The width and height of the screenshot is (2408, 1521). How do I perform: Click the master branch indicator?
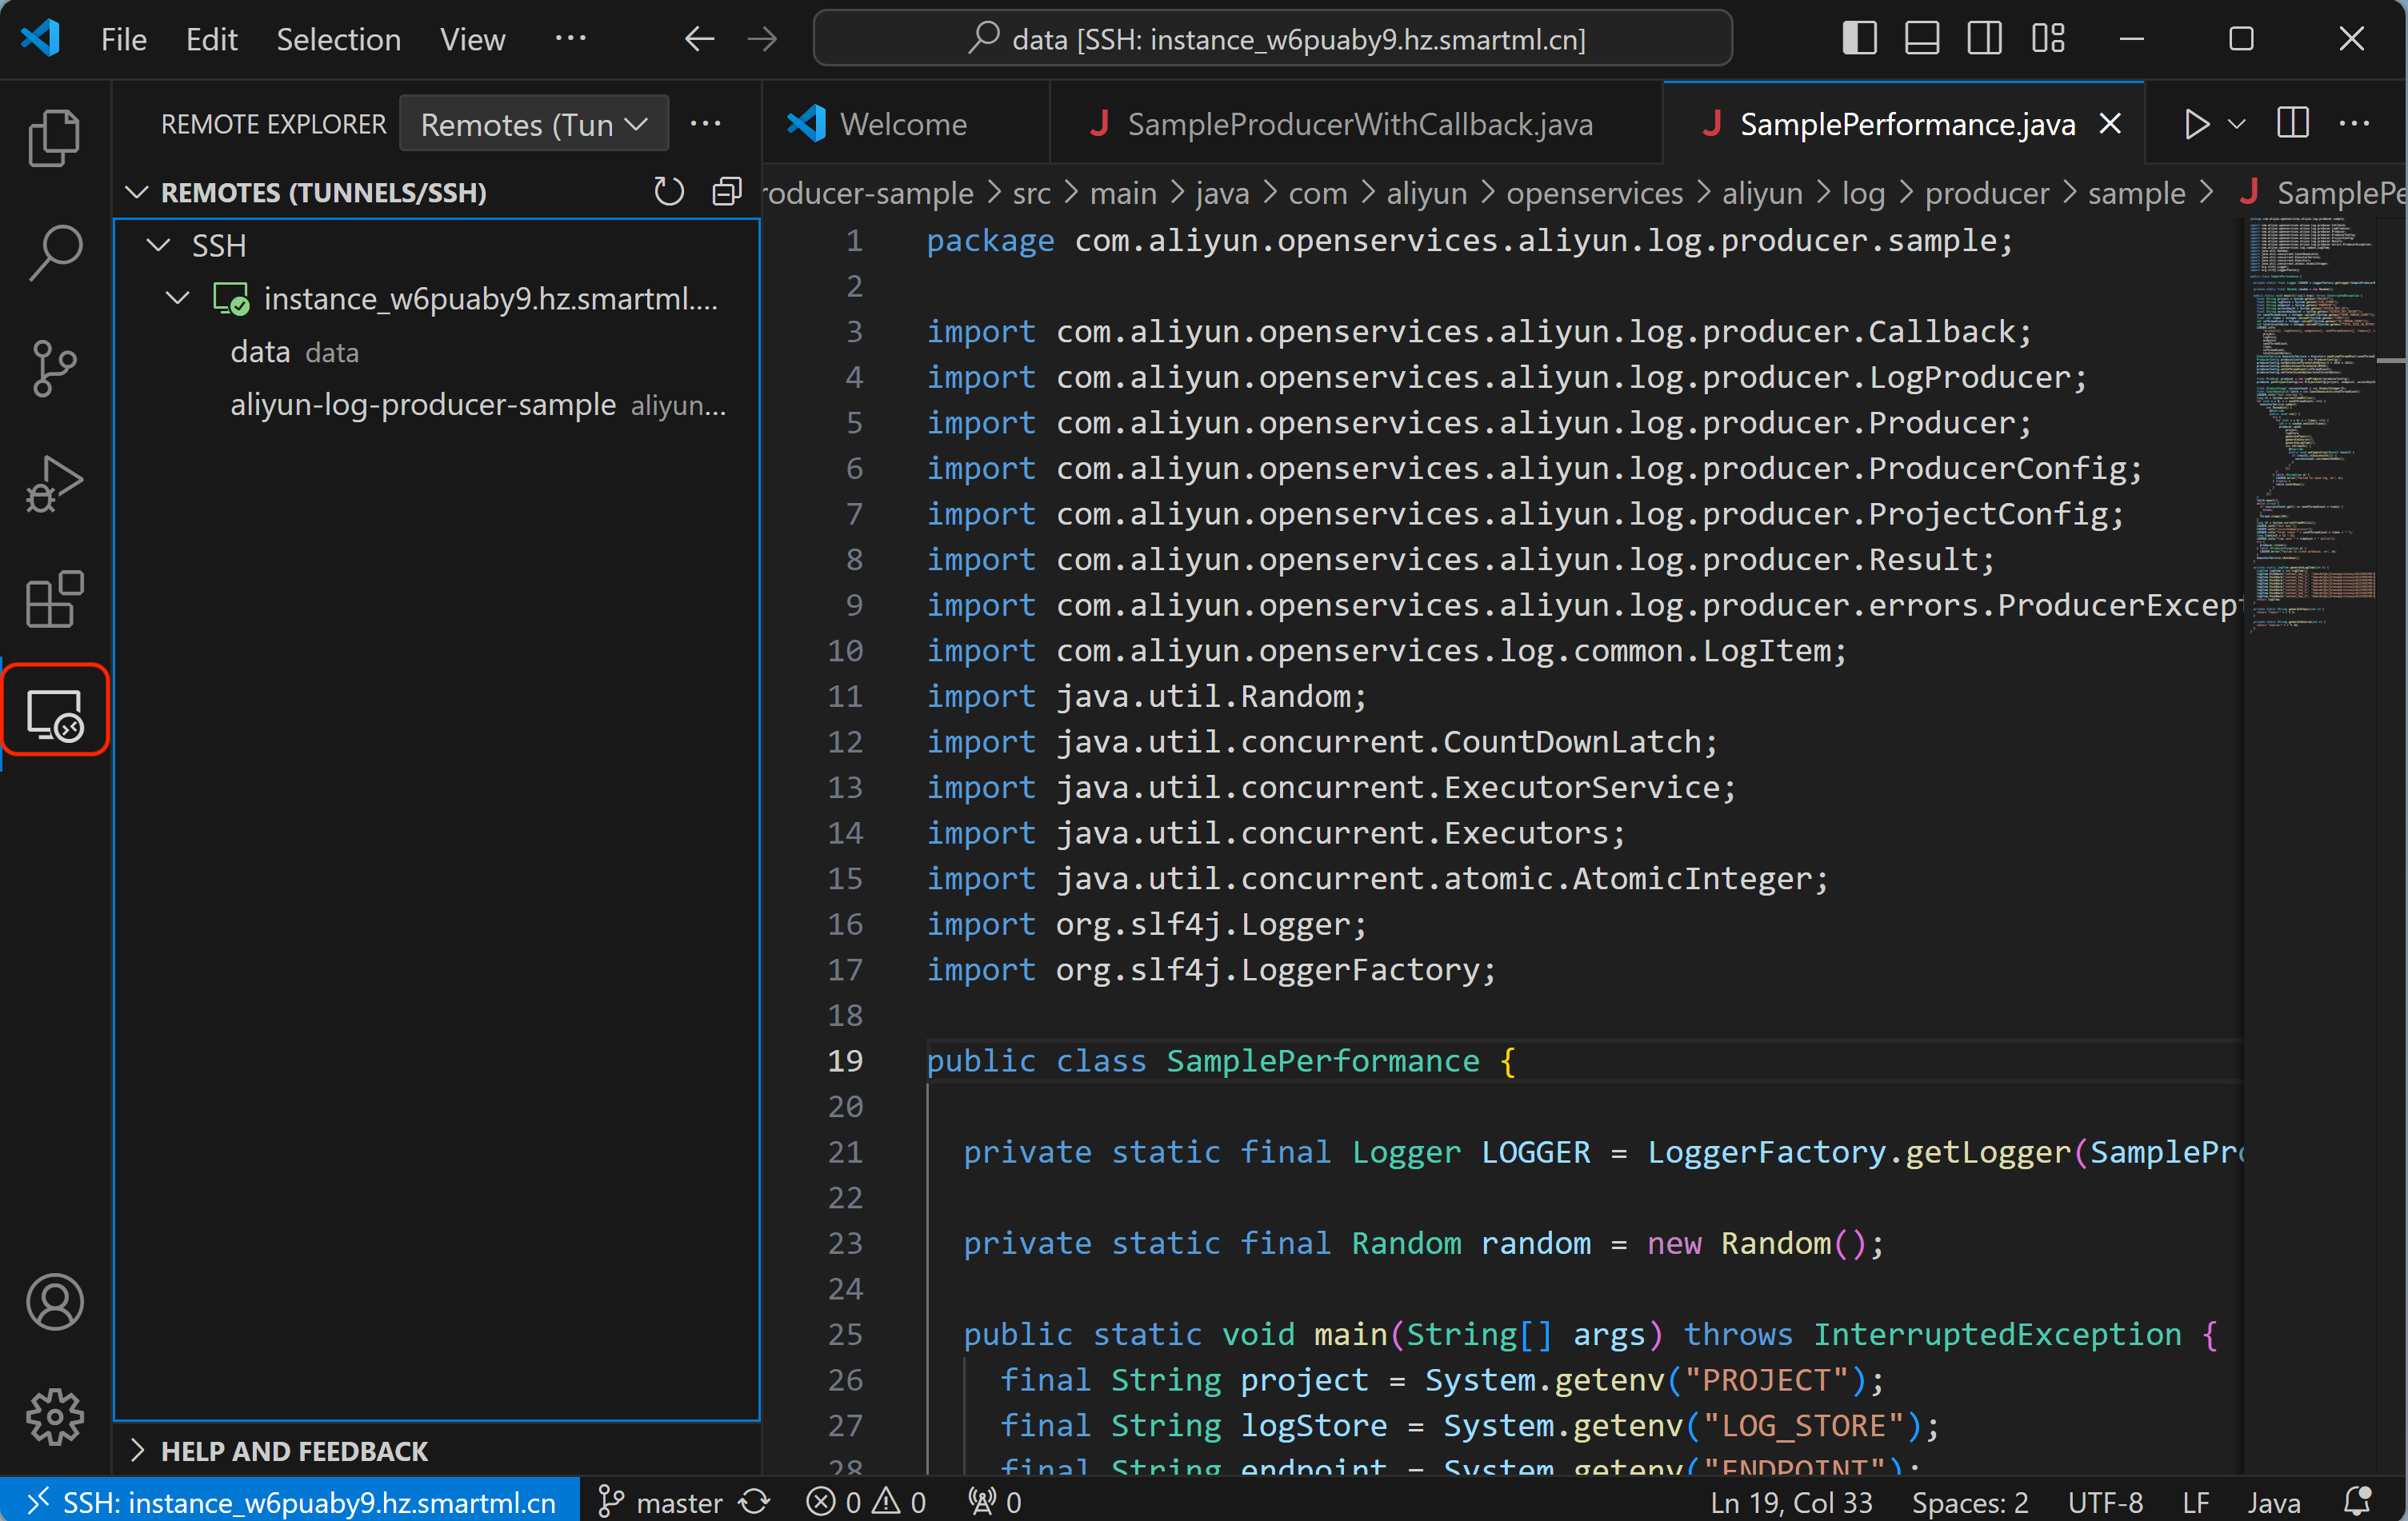pos(660,1501)
